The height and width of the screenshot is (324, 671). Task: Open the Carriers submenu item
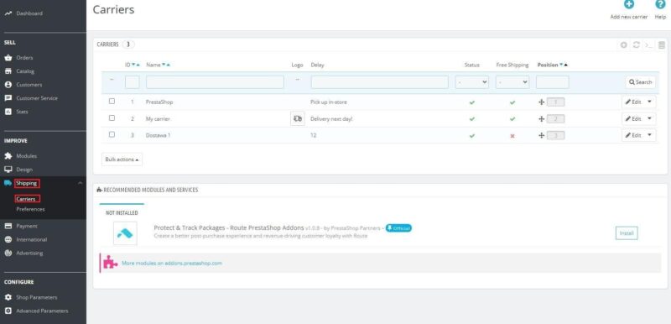[x=27, y=199]
